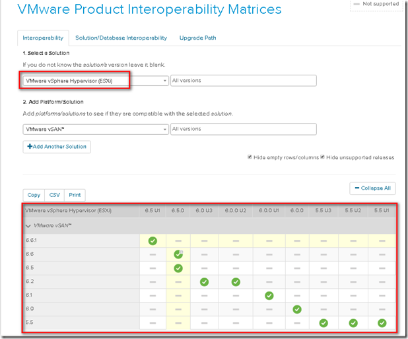Click the not-supported dash for vSAN 6.5 and ESXi 6.0.0
This screenshot has height=339, width=408.
(x=297, y=268)
